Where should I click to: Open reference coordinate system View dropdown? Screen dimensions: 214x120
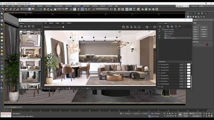(x=61, y=9)
